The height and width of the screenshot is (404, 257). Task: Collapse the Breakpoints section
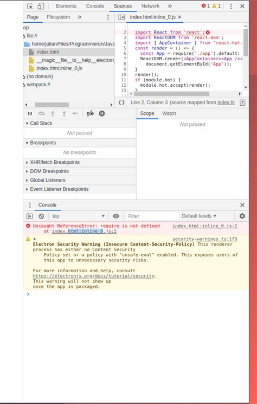[x=80, y=143]
